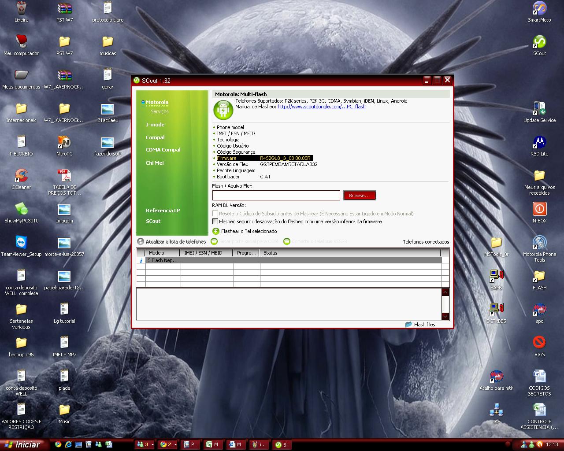Toggle Resete o Código de Subsídio checkbox
This screenshot has width=564, height=451.
pyautogui.click(x=215, y=214)
